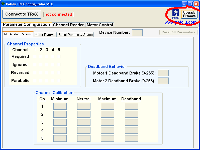Click the Device Number input field
Viewport: 200px width, 150px height.
137,32
